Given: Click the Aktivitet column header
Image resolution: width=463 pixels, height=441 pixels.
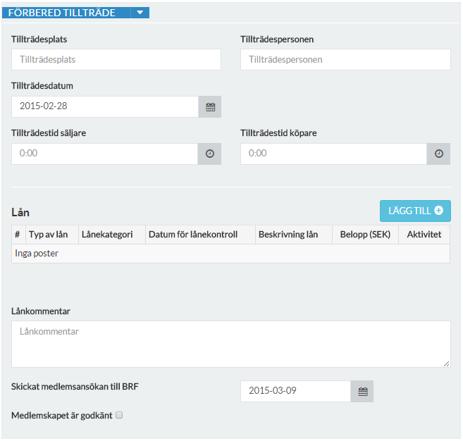Looking at the screenshot, I should [424, 235].
